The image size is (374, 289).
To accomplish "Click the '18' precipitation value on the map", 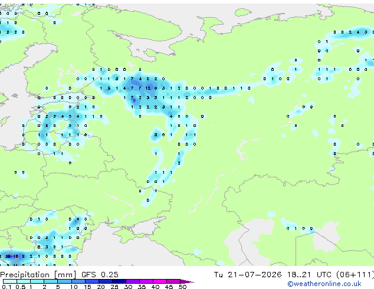I will (16, 257).
